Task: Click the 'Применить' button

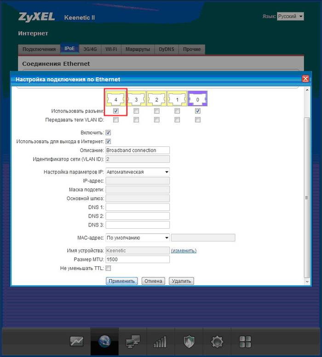Action: pyautogui.click(x=122, y=281)
